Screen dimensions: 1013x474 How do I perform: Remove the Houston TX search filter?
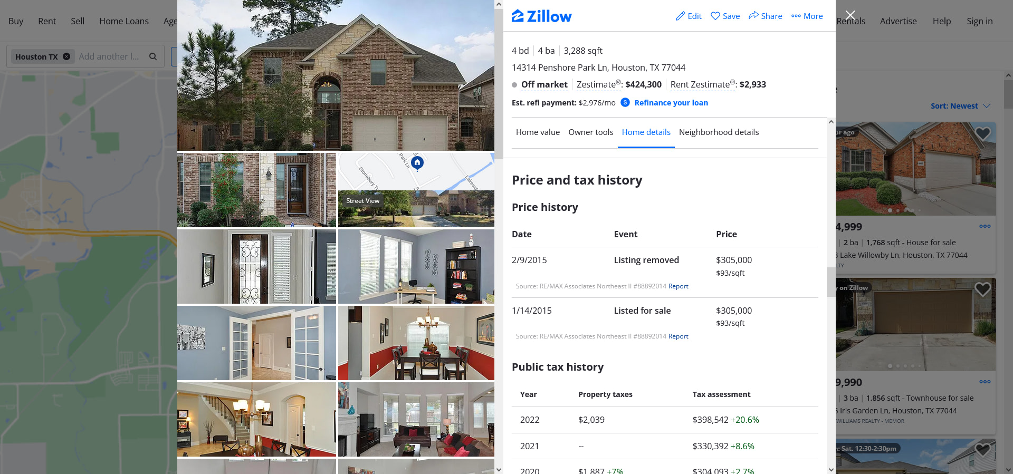[x=66, y=56]
